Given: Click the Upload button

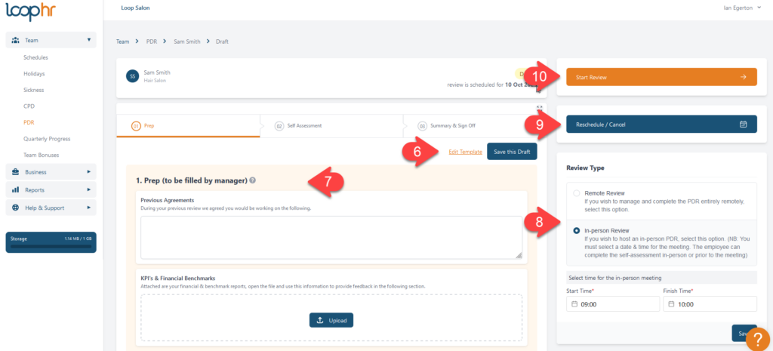Looking at the screenshot, I should pos(331,321).
